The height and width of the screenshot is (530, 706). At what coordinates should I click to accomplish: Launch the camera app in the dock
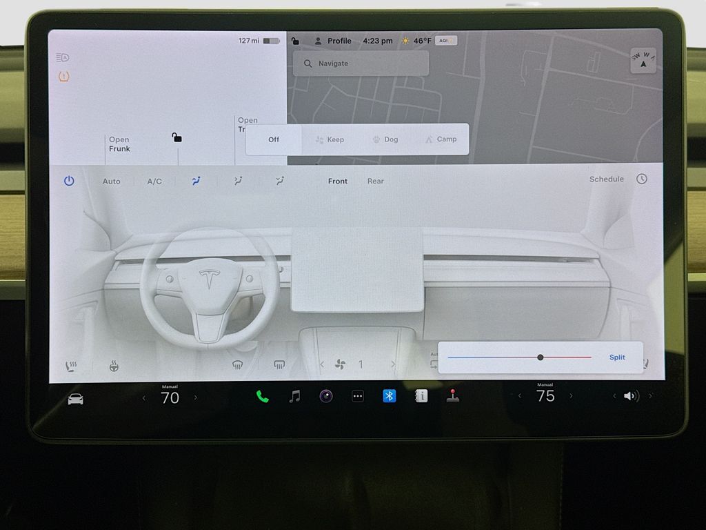326,396
